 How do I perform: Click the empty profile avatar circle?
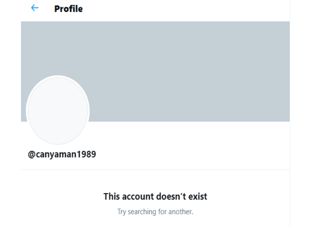(58, 111)
